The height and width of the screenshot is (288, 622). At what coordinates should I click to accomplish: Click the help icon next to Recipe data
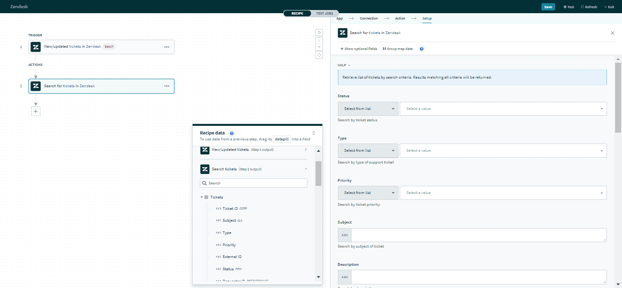(232, 133)
